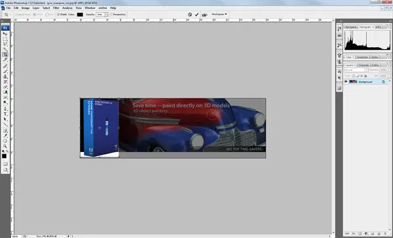393x238 pixels.
Task: Switch to the Channels tab
Action: [x=364, y=65]
